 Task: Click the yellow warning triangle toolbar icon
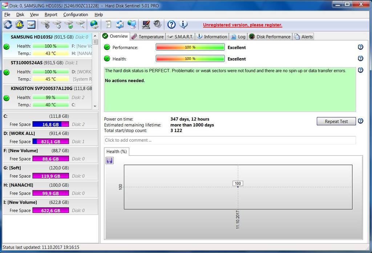pos(20,24)
